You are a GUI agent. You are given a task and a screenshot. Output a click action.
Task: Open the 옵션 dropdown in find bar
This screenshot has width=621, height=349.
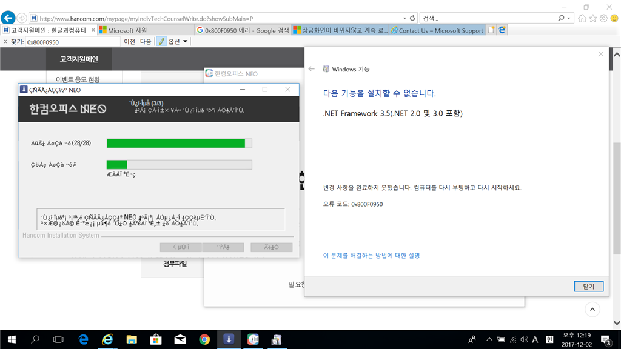pos(178,42)
